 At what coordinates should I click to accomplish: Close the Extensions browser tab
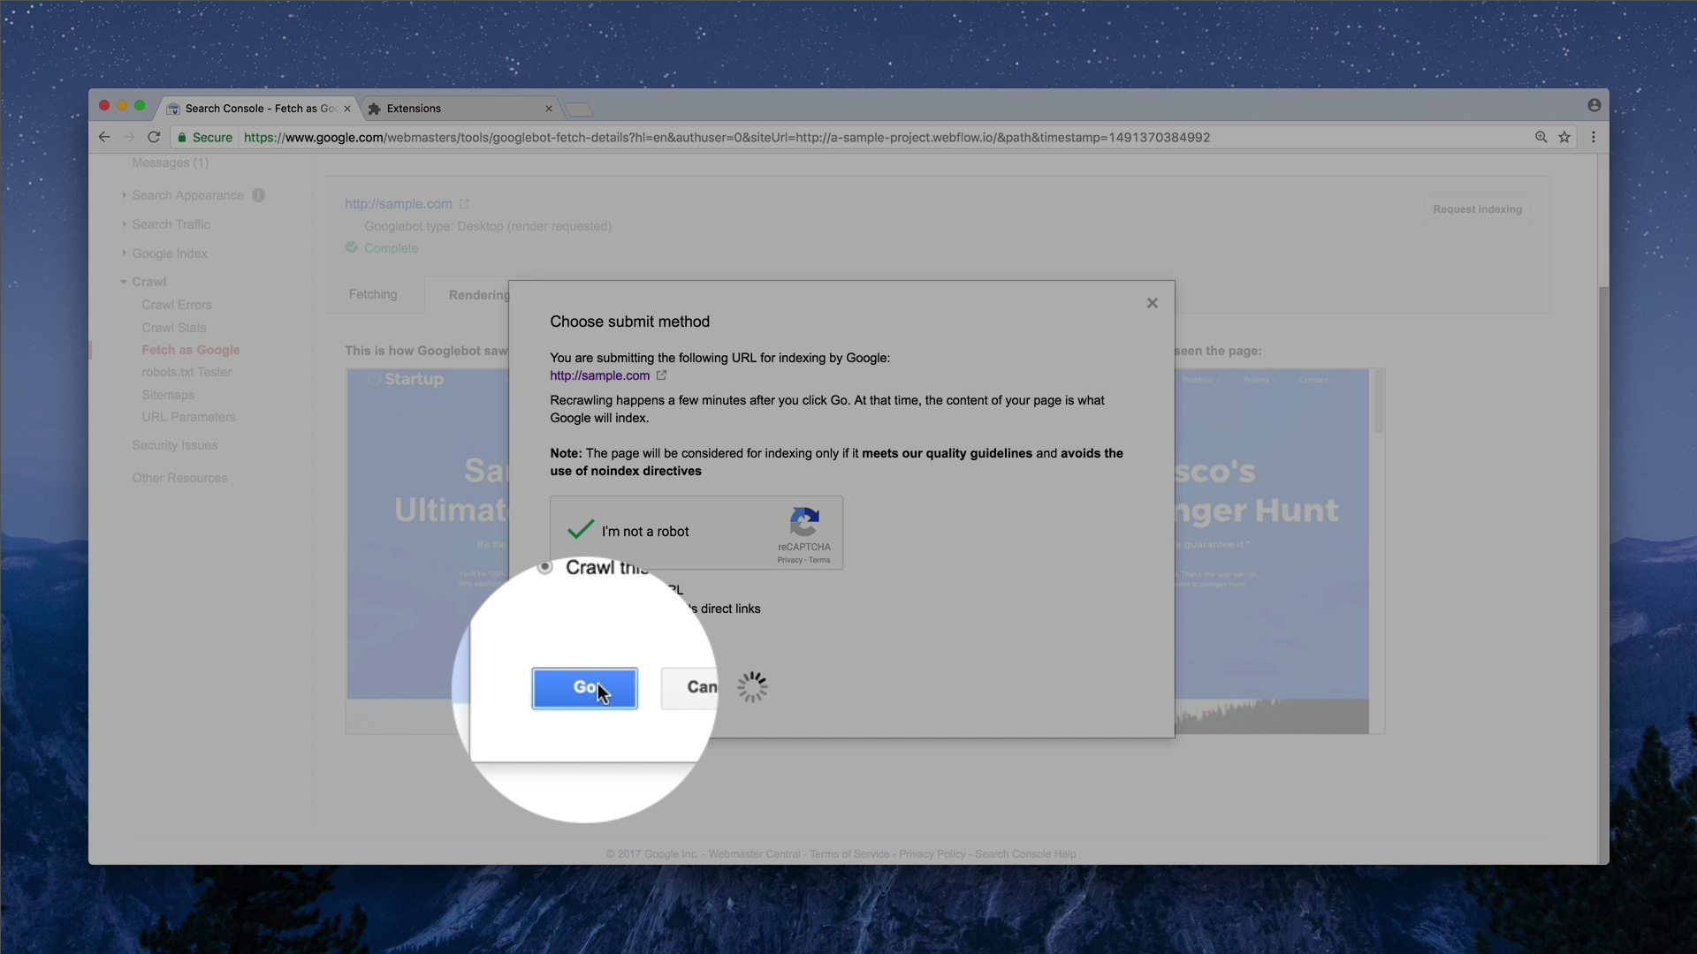coord(548,109)
